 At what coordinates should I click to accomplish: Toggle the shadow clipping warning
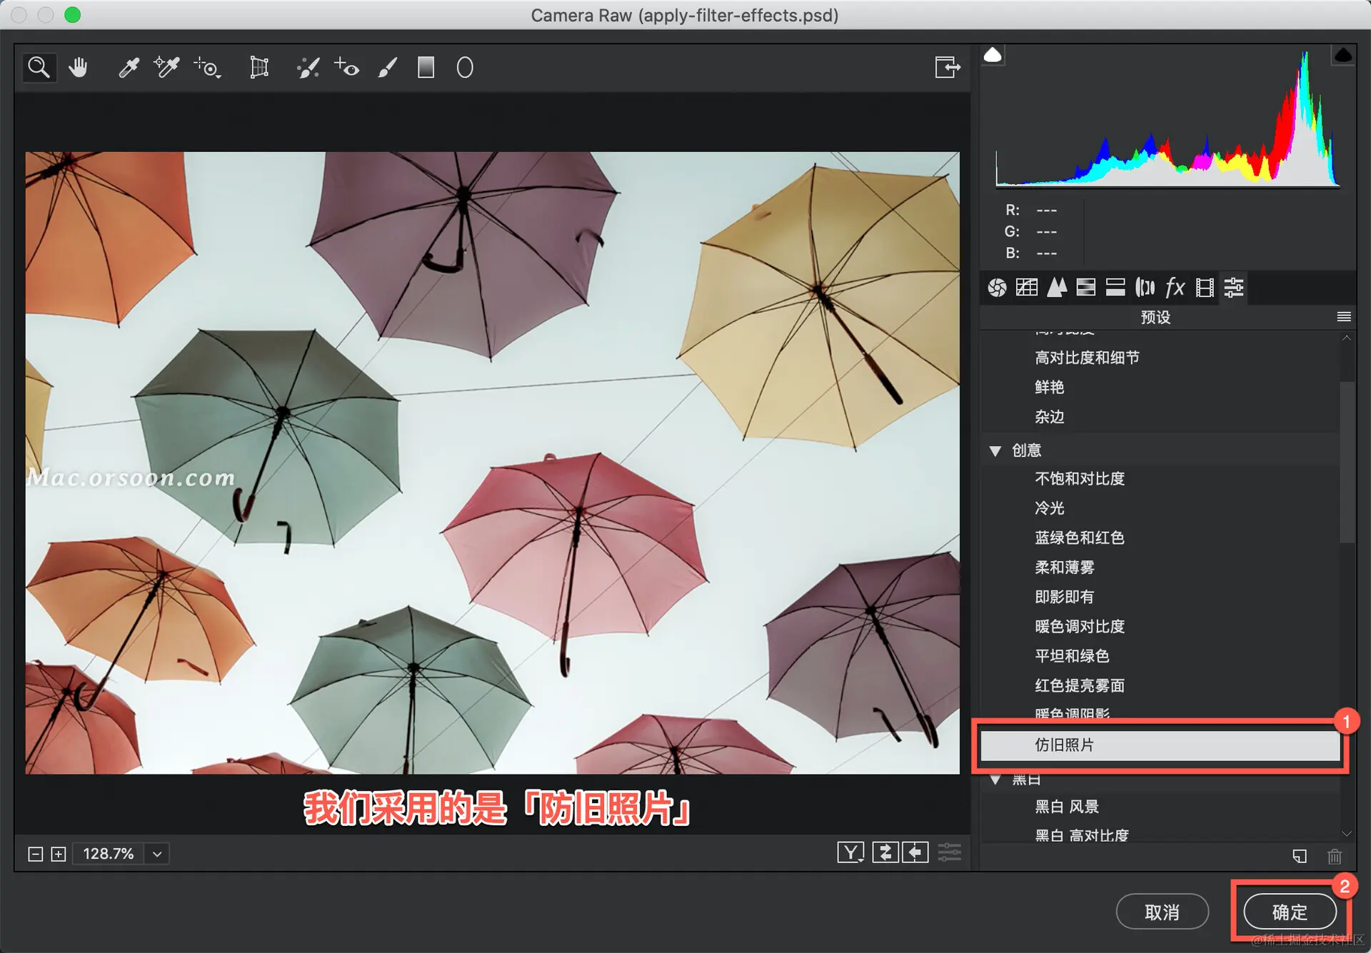click(993, 55)
